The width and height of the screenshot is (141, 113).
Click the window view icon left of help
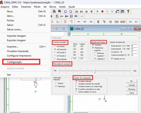pyautogui.click(x=122, y=12)
